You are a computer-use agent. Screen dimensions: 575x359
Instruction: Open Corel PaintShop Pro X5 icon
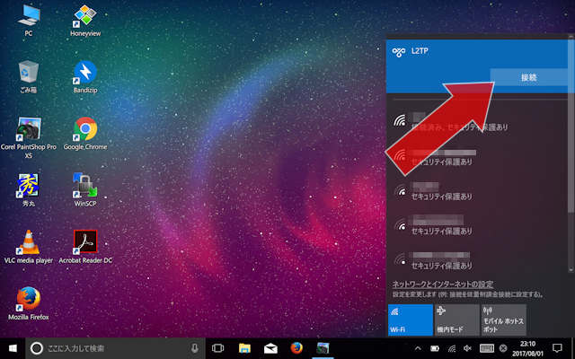[x=28, y=135]
